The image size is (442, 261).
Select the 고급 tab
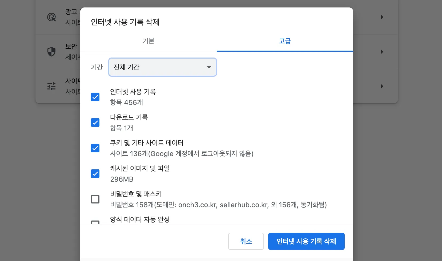285,41
